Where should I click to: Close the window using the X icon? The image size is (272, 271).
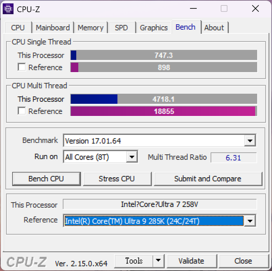(255, 8)
